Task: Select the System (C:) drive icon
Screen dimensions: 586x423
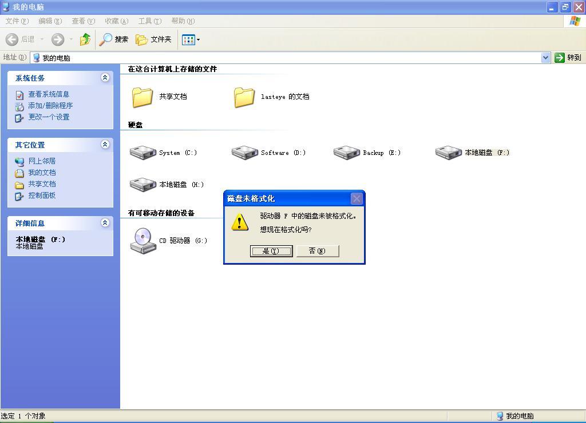Action: [x=142, y=153]
